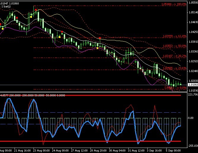Viewport: 198px width, 153px height.
Task: Click the 1.03553 --> 50.0% Fibonacci label
Action: (175, 46)
